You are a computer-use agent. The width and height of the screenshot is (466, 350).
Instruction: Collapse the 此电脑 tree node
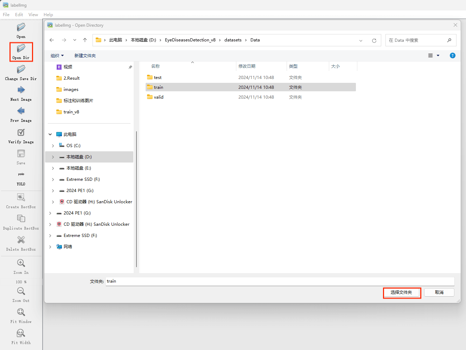point(50,134)
